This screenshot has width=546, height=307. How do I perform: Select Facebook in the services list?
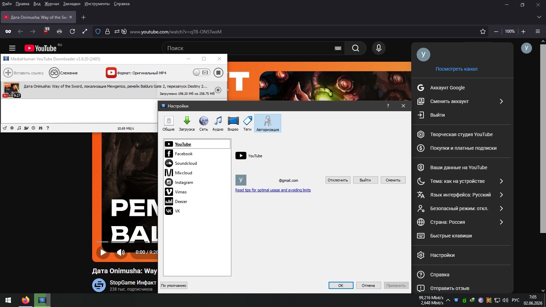pyautogui.click(x=197, y=154)
